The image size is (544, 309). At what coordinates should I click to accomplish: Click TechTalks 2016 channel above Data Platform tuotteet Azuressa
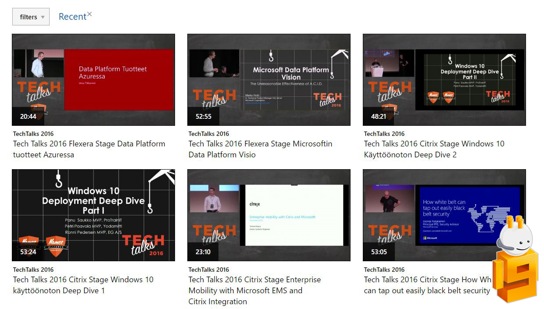pos(33,134)
